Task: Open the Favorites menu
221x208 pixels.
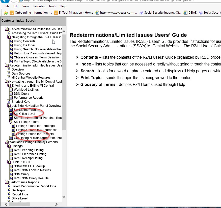Action: click(39, 6)
